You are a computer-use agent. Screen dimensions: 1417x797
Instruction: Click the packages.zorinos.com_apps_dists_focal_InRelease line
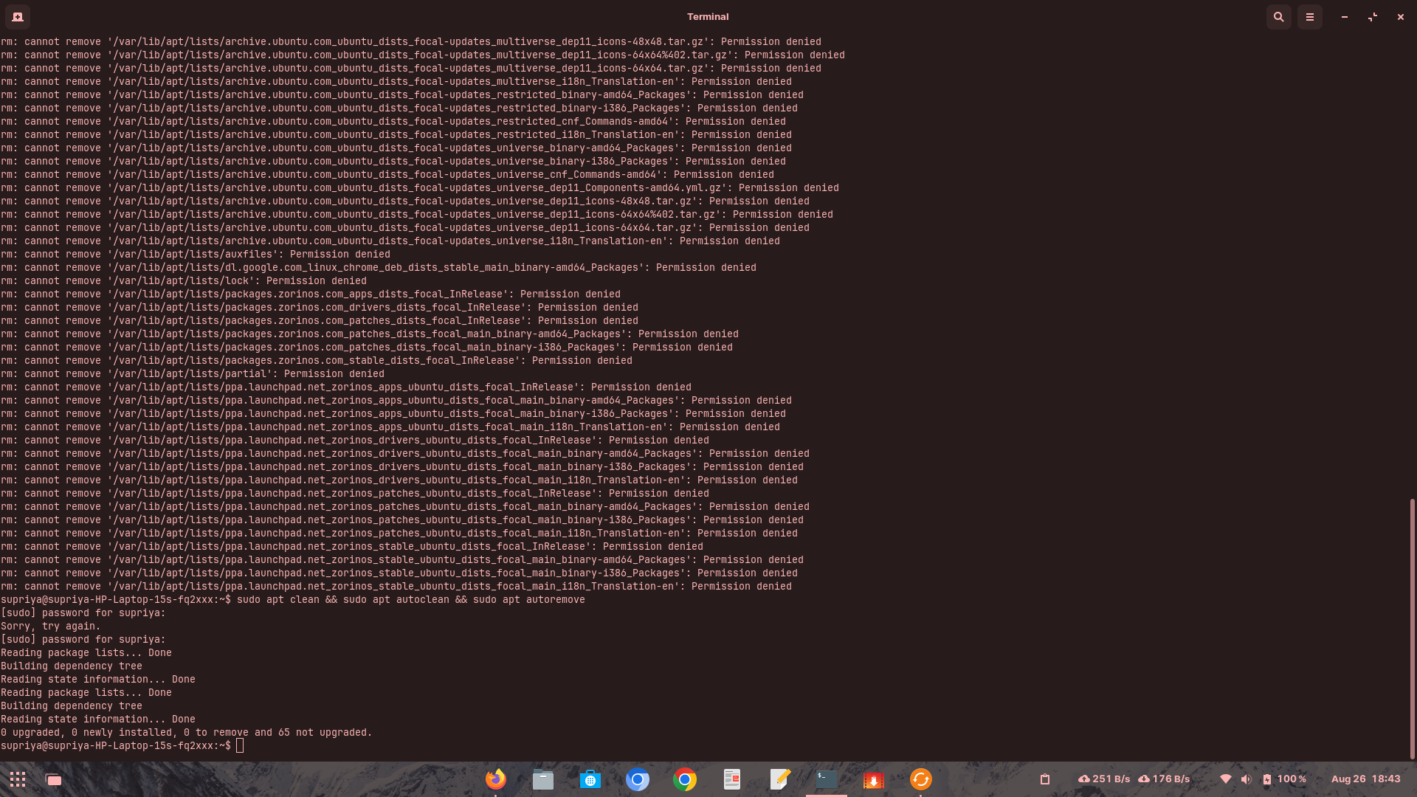point(310,294)
